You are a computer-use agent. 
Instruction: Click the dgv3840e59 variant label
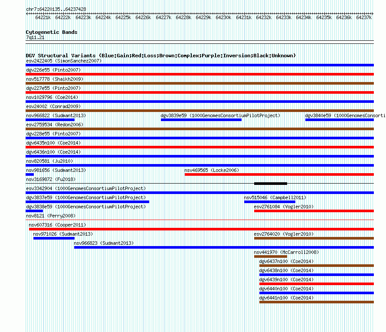[x=345, y=115]
